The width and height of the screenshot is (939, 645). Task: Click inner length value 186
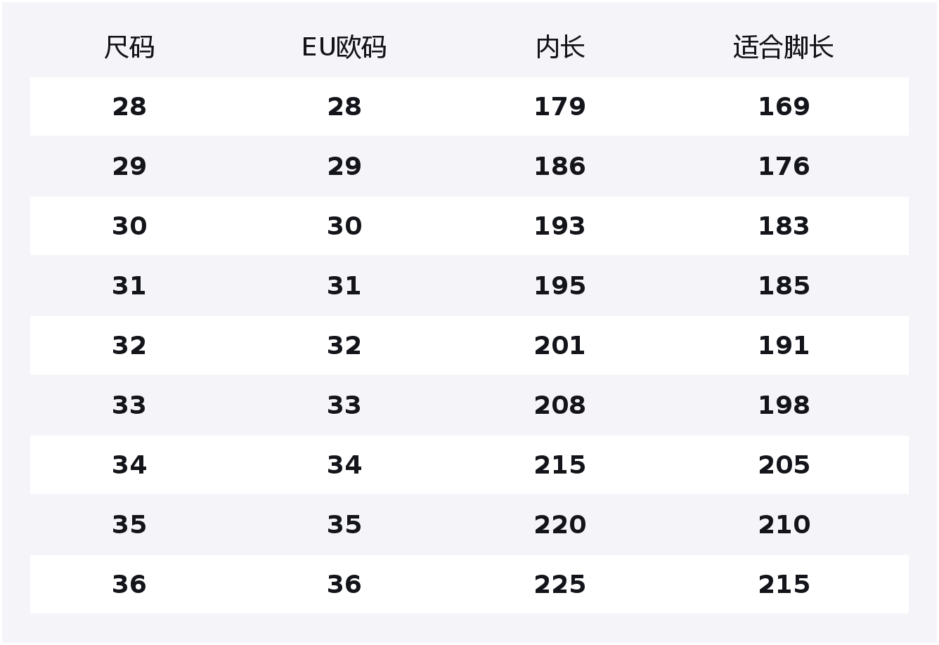559,167
